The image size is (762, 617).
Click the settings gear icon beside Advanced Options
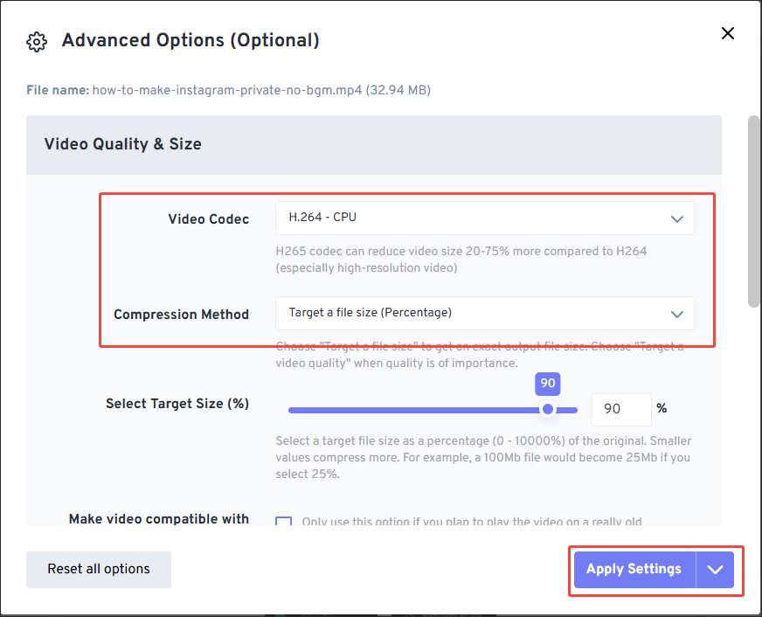tap(37, 41)
